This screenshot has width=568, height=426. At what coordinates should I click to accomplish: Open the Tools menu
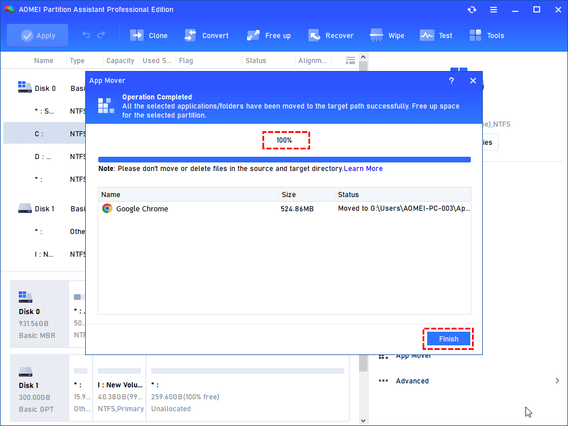click(x=487, y=35)
